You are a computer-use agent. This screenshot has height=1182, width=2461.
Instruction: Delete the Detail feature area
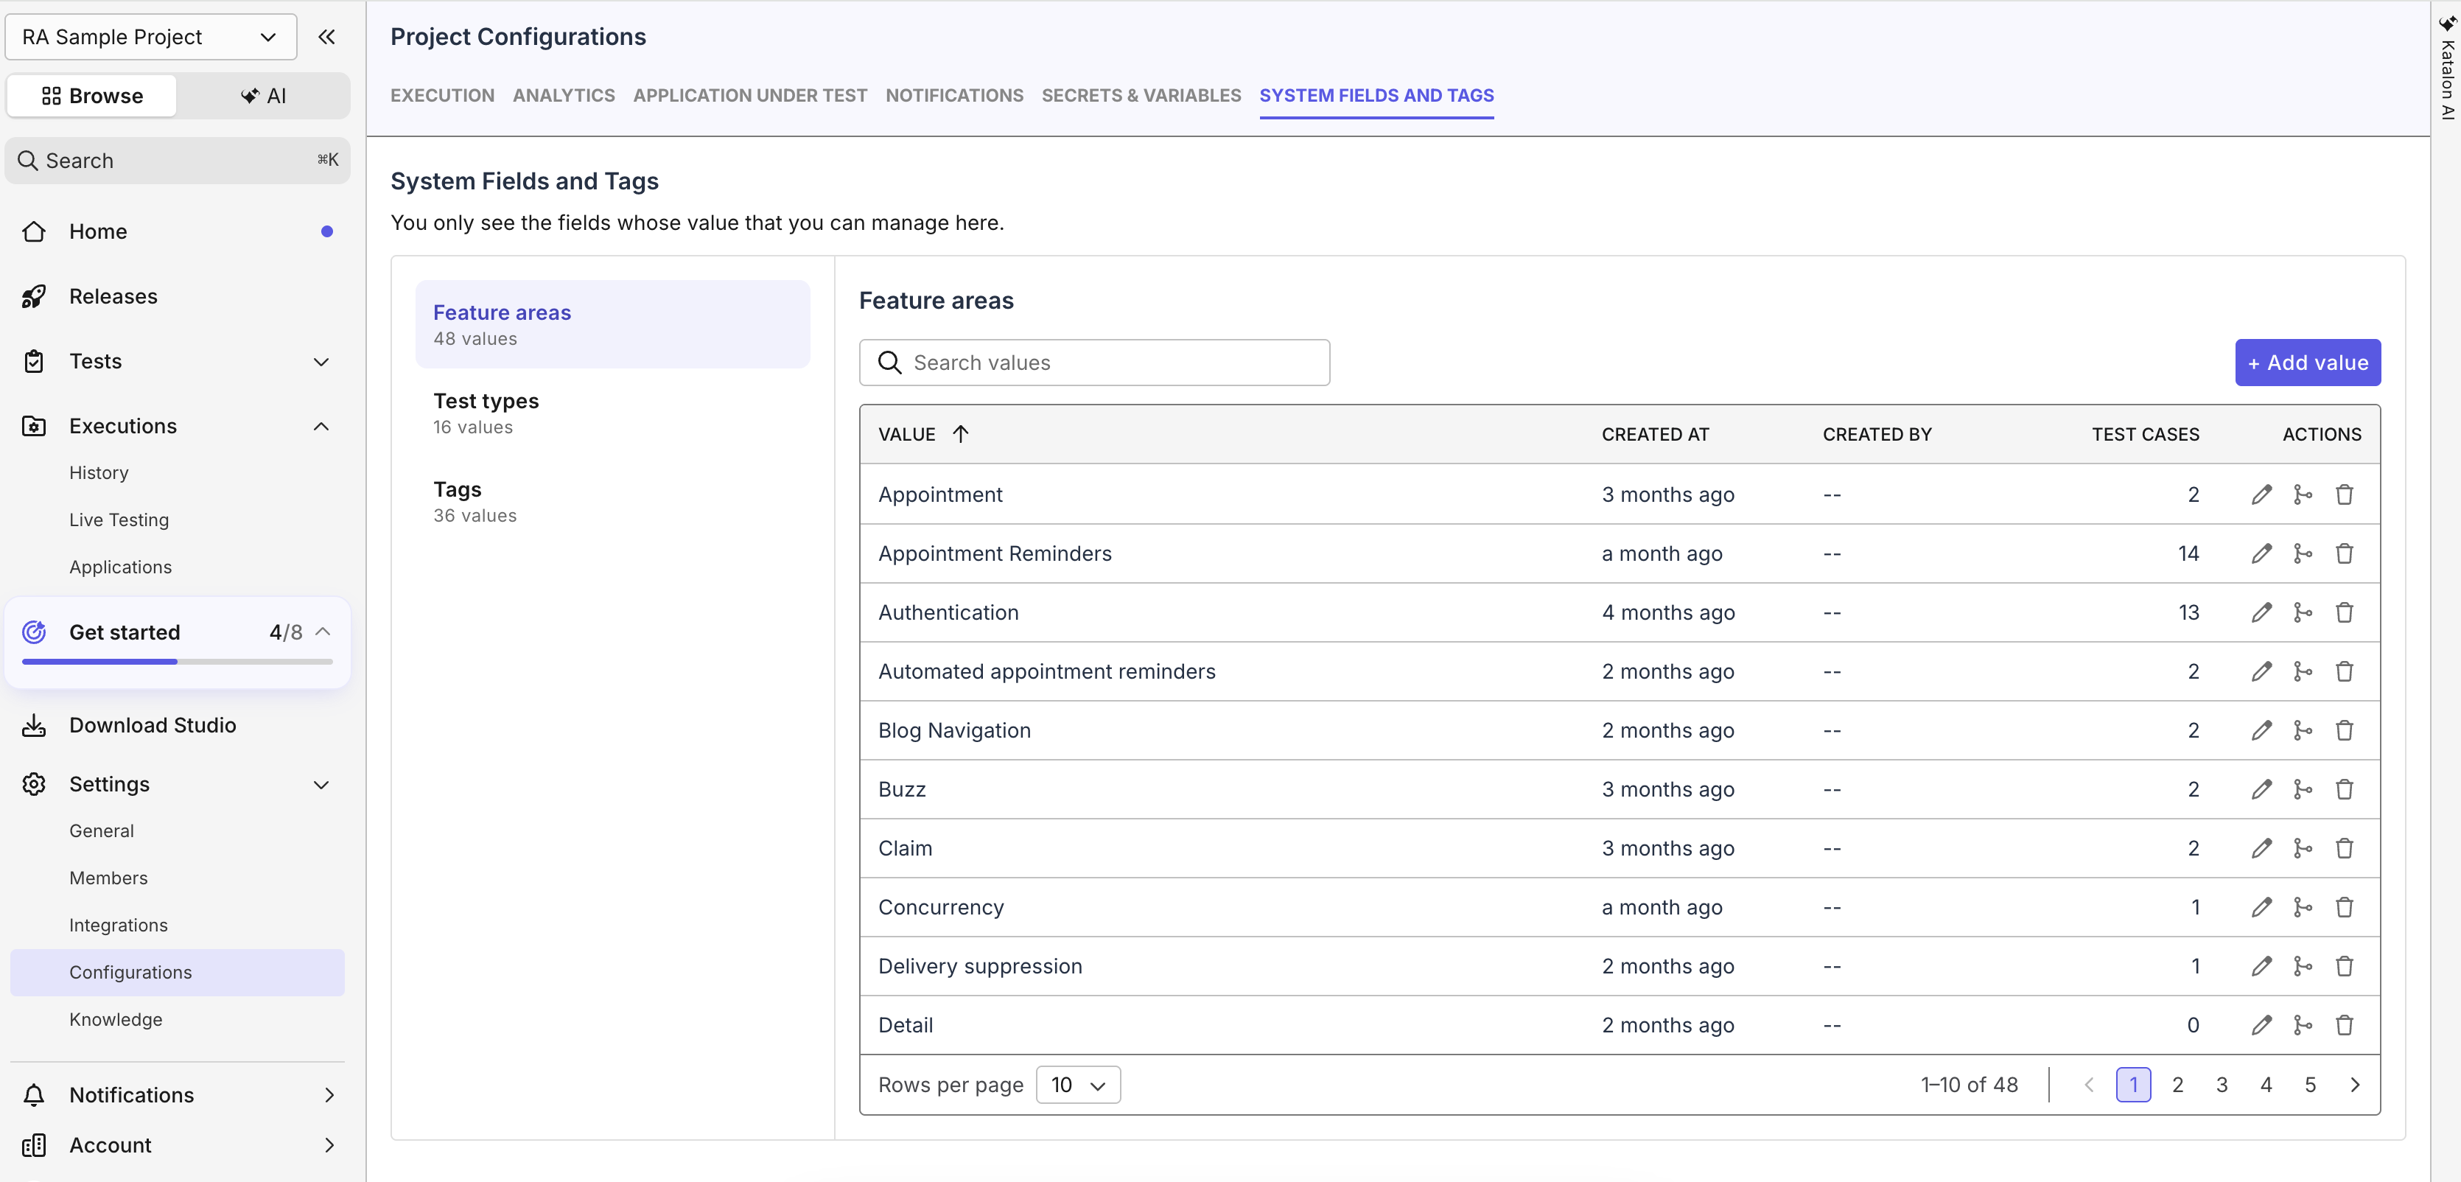(x=2345, y=1025)
